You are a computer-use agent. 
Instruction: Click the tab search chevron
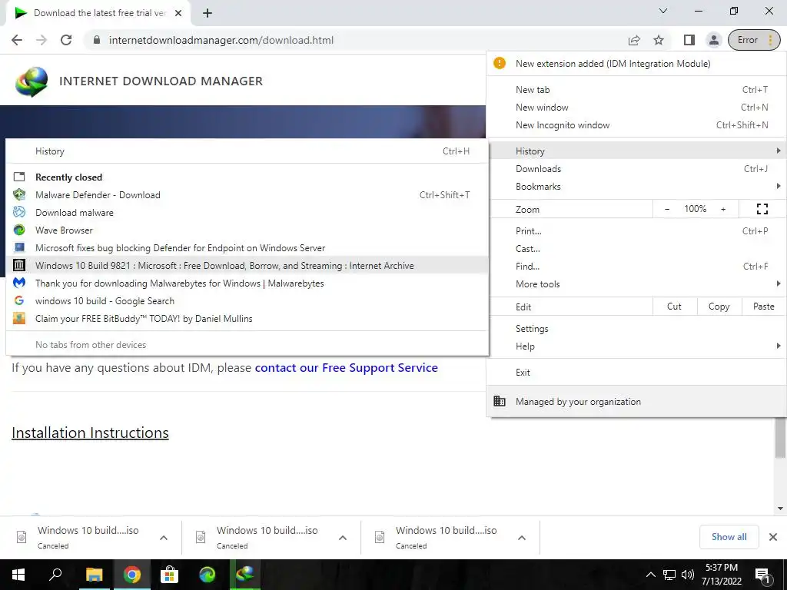tap(663, 11)
